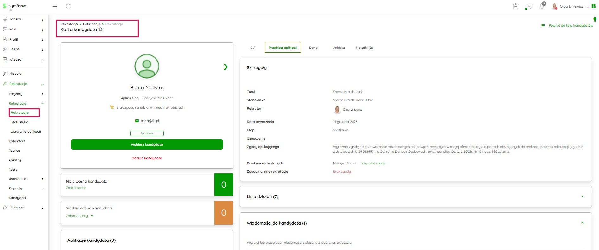
Task: Open the chat messages icon
Action: [x=529, y=6]
